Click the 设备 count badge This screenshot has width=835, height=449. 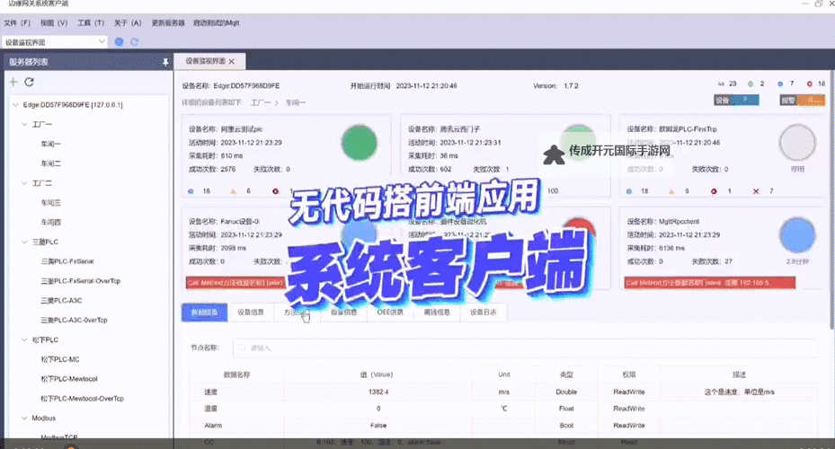coord(736,100)
